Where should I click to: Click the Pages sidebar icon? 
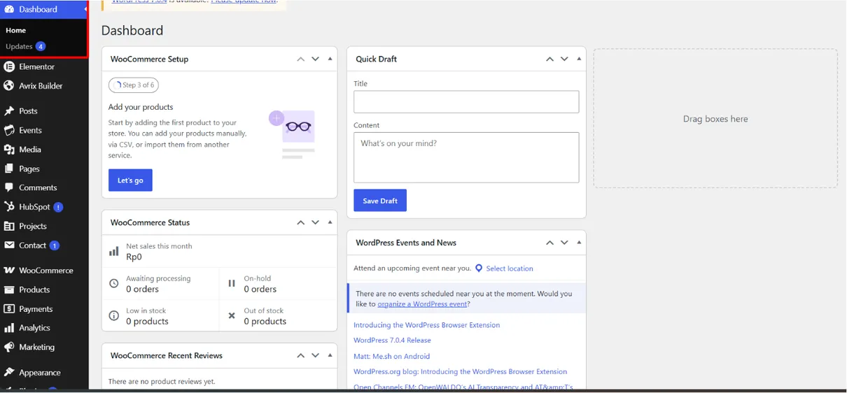9,169
